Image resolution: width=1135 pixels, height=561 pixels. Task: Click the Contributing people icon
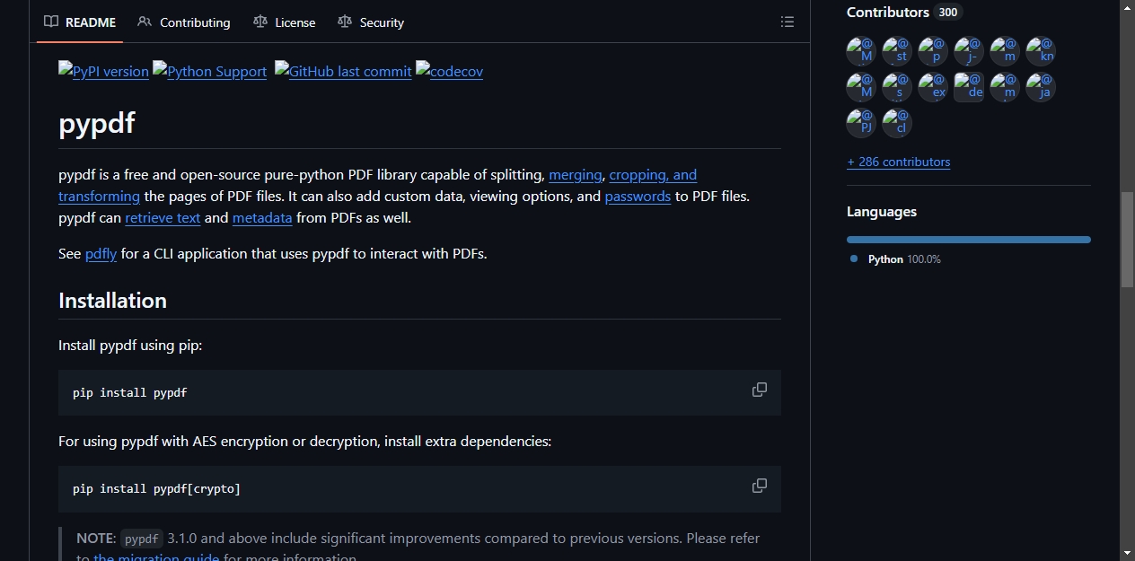145,22
